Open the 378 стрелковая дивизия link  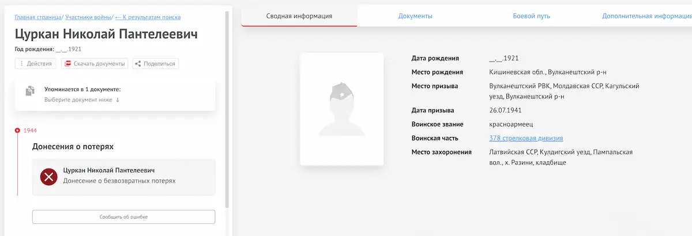(x=526, y=138)
